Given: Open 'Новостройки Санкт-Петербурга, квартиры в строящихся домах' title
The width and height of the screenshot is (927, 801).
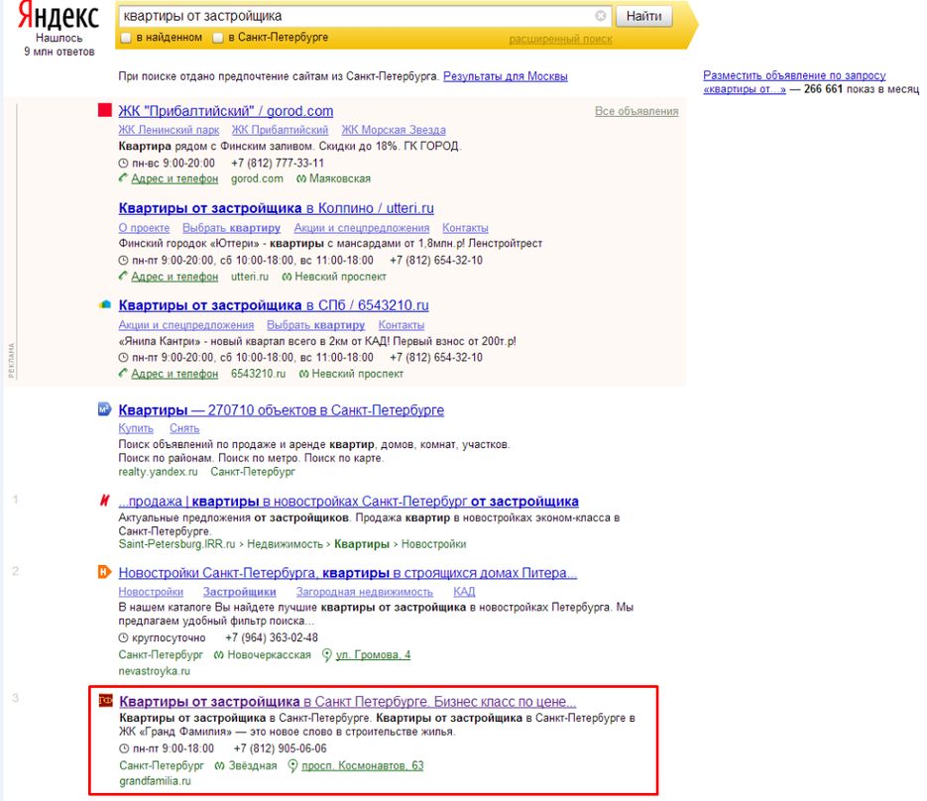Looking at the screenshot, I should pos(348,573).
